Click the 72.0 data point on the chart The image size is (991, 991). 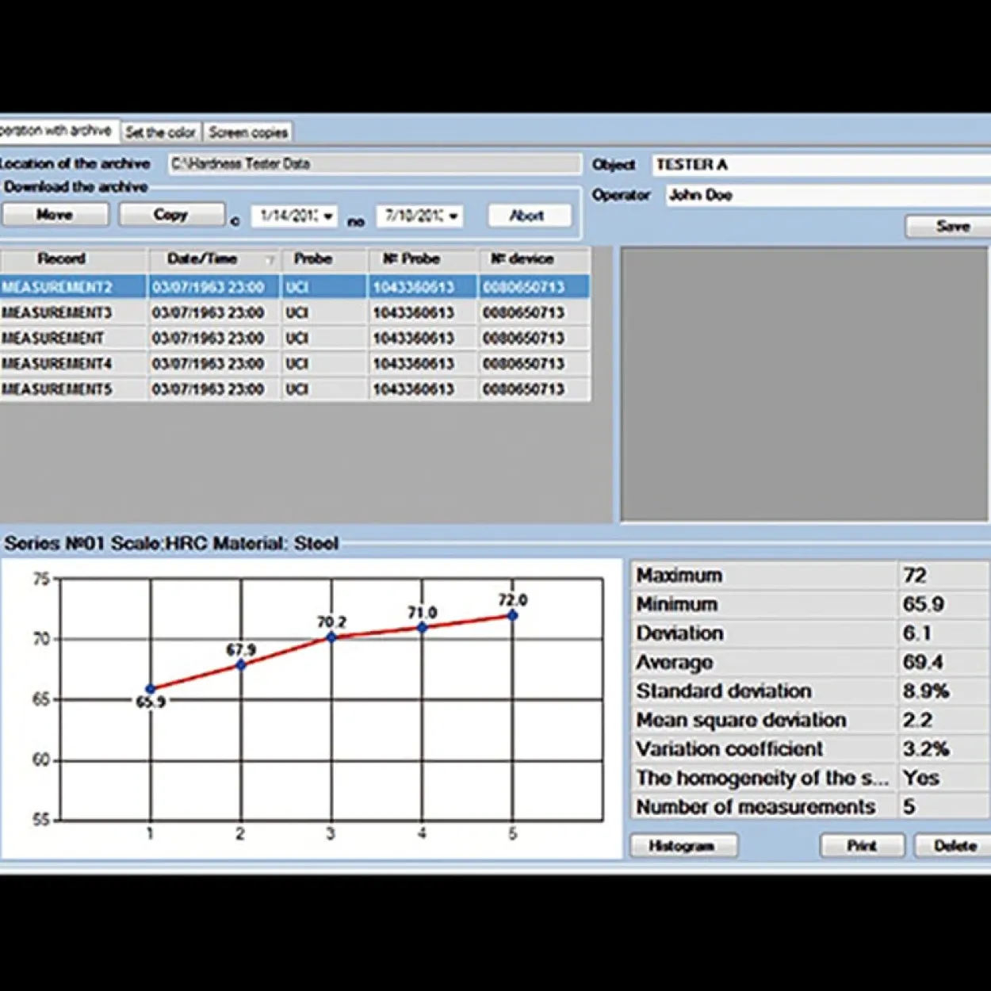click(513, 615)
